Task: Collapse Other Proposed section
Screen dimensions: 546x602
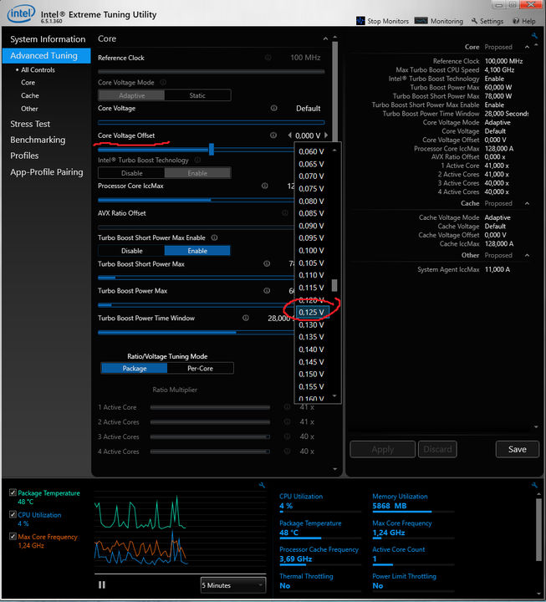Action: point(527,255)
